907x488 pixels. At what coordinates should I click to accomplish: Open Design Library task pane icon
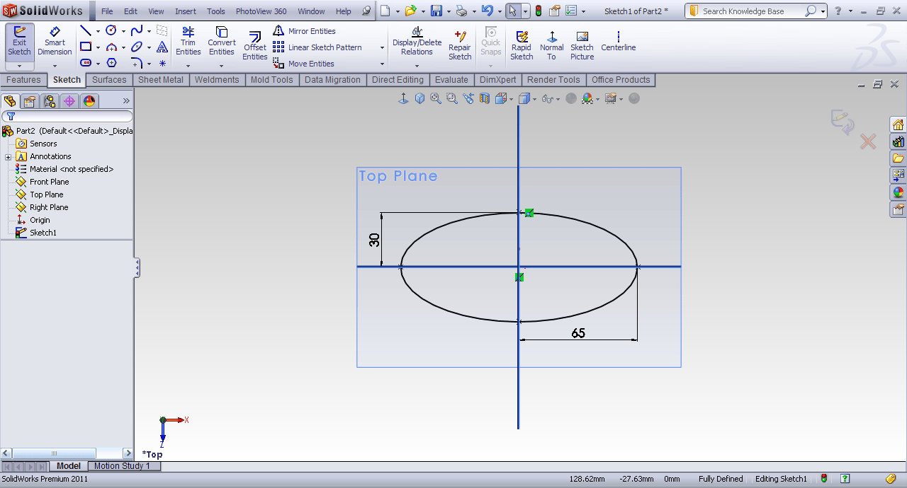pos(898,141)
